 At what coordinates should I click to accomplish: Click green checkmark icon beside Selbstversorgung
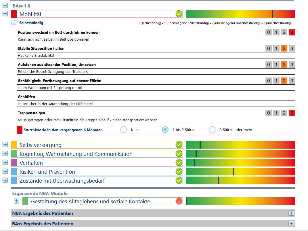coord(179,145)
